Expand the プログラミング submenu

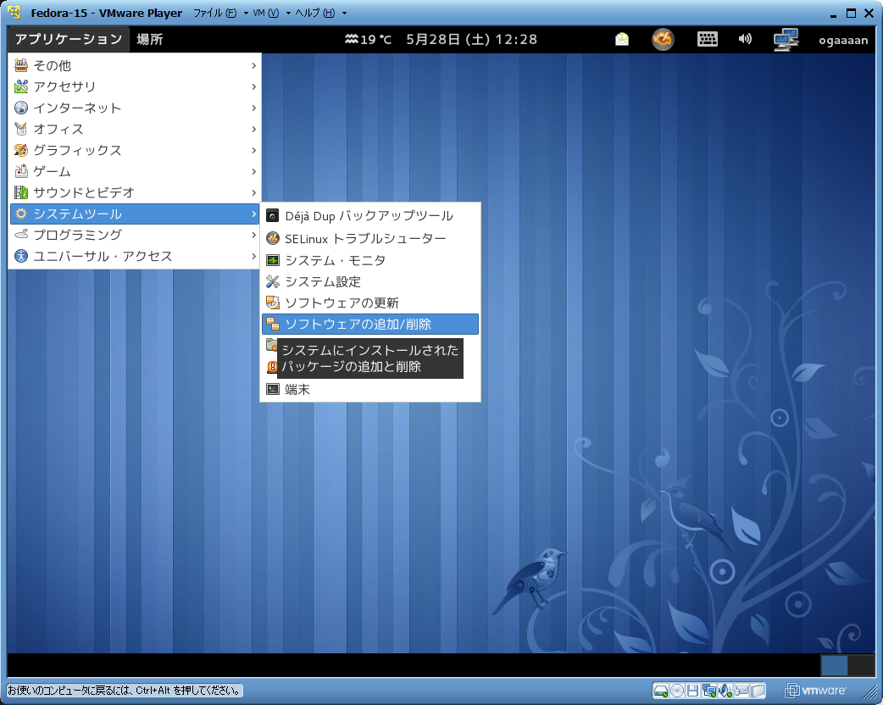coord(135,235)
